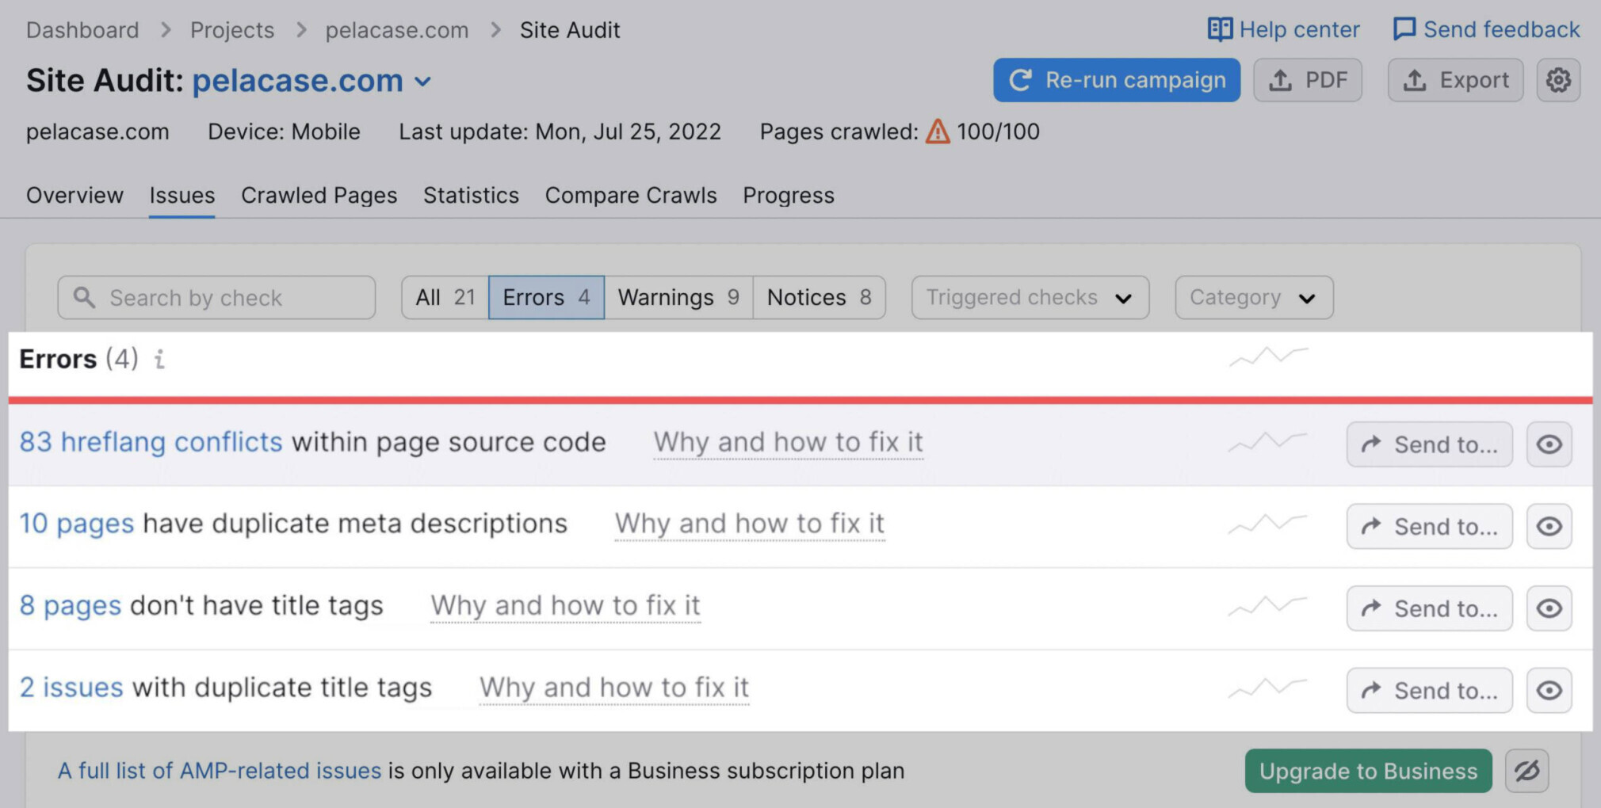Hide the missing title tags issue

[1549, 608]
